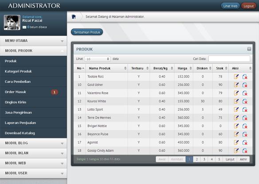Edit the Valentino Rose product

236,93
